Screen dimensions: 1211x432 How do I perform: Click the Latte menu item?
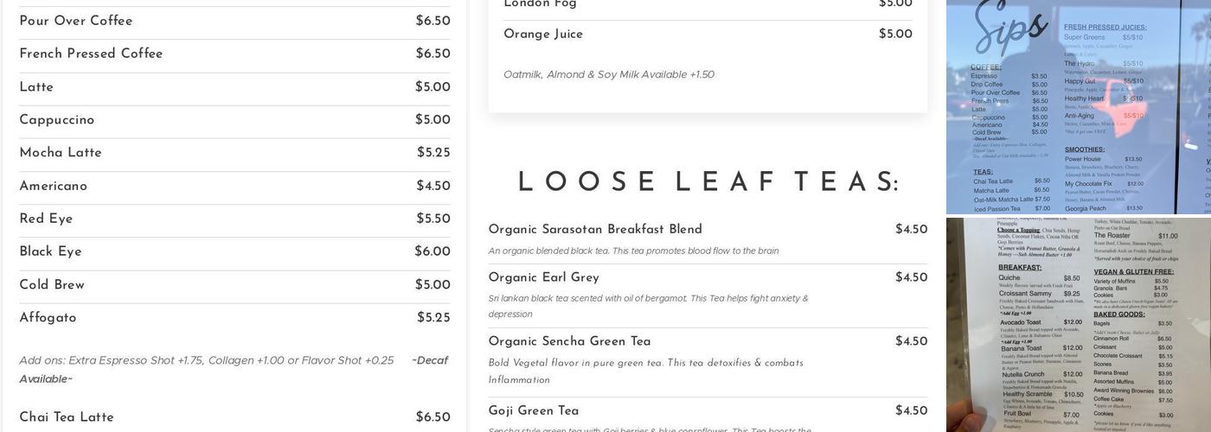point(36,87)
